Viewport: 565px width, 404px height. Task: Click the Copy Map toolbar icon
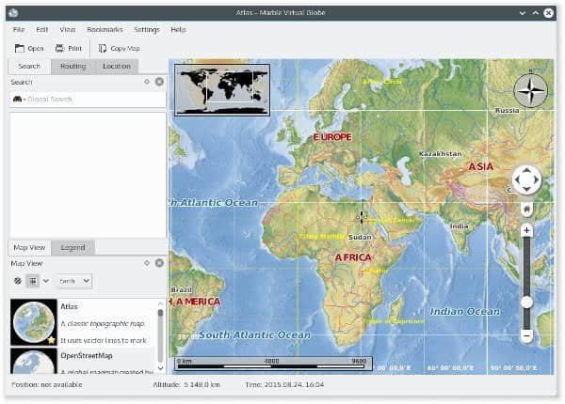click(103, 48)
